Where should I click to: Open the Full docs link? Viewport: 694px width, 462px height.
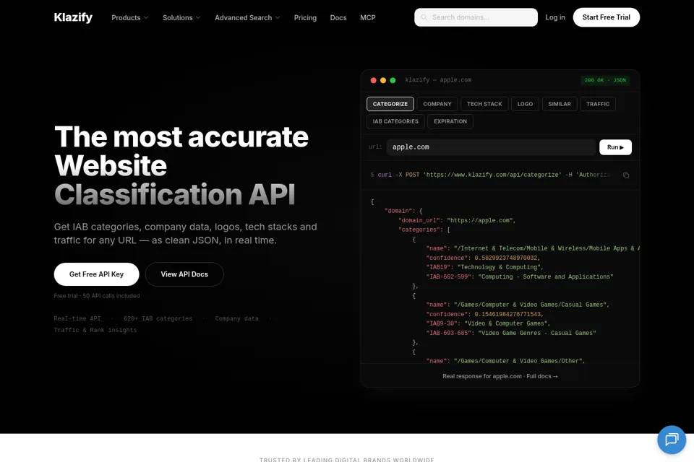(x=541, y=376)
